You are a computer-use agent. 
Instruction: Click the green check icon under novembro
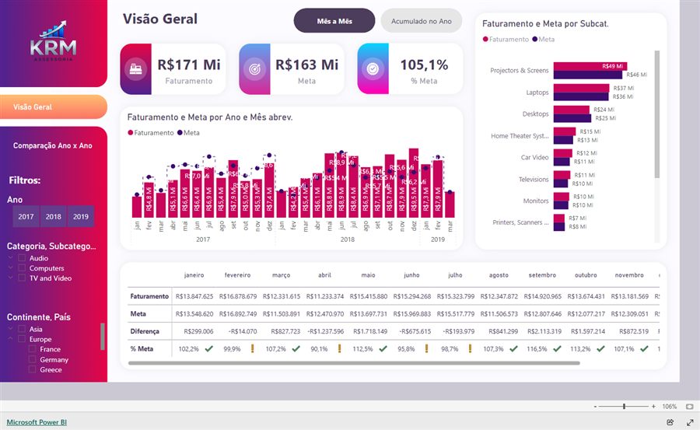pyautogui.click(x=644, y=348)
